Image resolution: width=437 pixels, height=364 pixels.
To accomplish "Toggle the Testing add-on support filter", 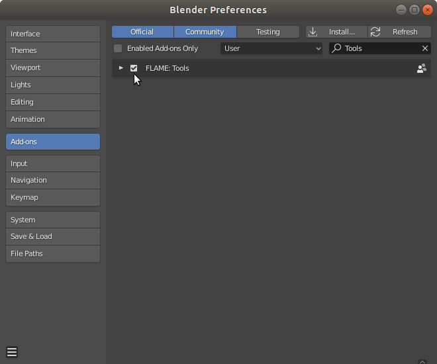I will pos(268,32).
